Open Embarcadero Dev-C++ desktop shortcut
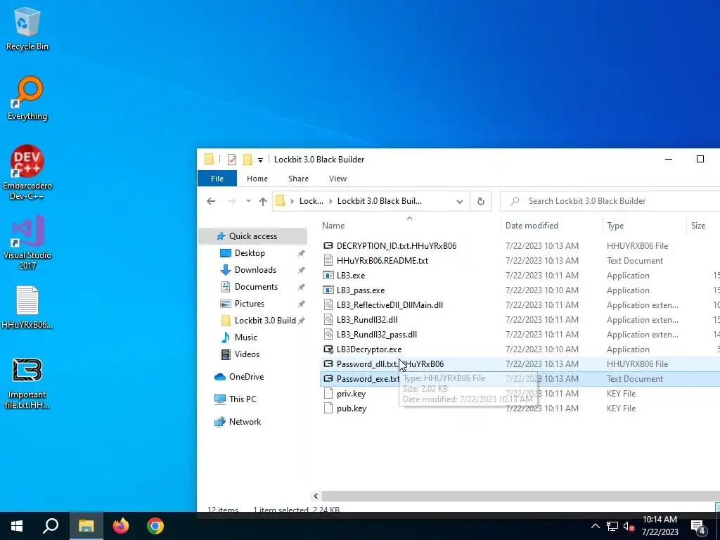 point(27,172)
